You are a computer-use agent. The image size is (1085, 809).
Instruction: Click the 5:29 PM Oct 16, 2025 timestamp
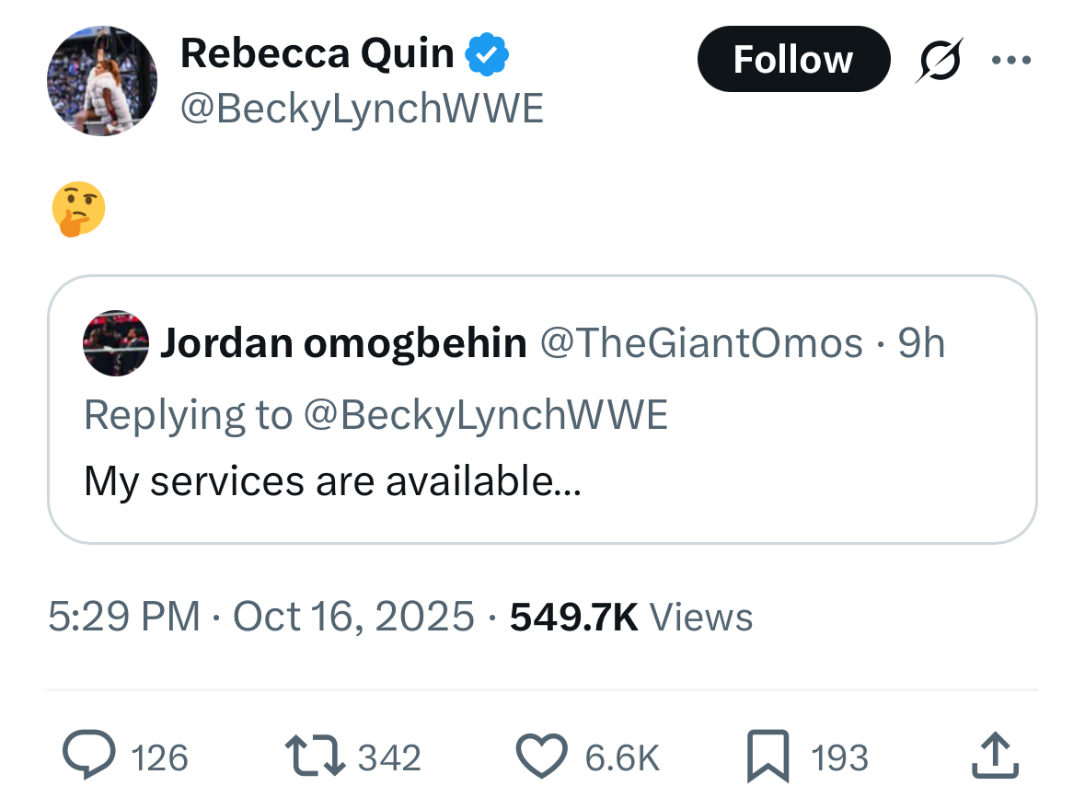pyautogui.click(x=261, y=617)
